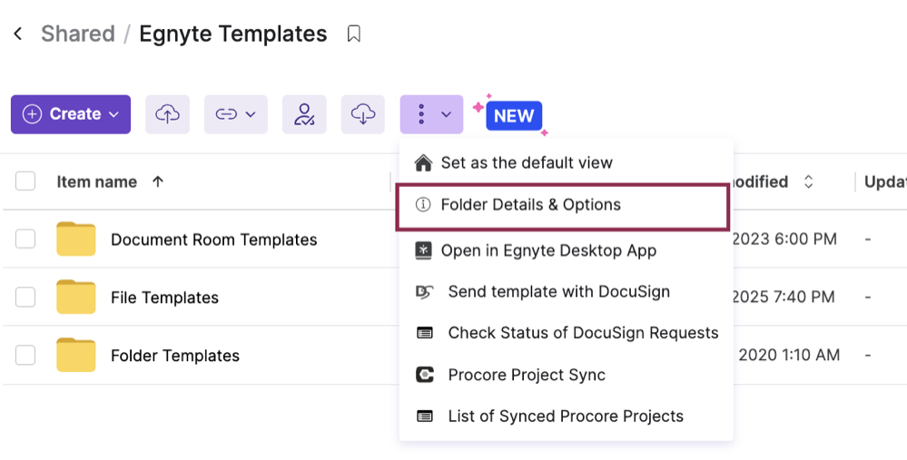Click the Document Room Templates folder icon
Image resolution: width=907 pixels, height=460 pixels.
tap(75, 239)
